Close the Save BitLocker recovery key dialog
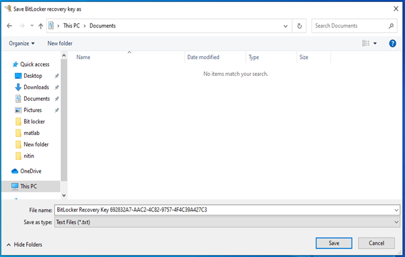Image resolution: width=405 pixels, height=257 pixels. [396, 9]
